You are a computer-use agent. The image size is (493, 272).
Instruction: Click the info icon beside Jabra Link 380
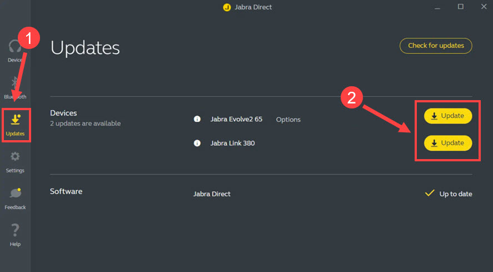tap(197, 144)
